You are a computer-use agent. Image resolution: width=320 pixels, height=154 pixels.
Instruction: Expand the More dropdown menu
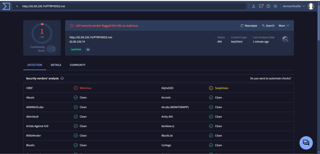[284, 26]
